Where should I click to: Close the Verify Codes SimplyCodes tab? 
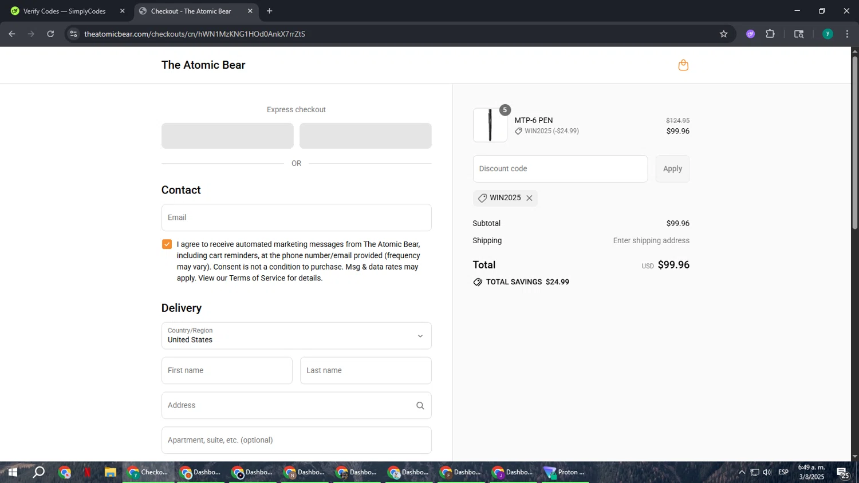click(122, 11)
